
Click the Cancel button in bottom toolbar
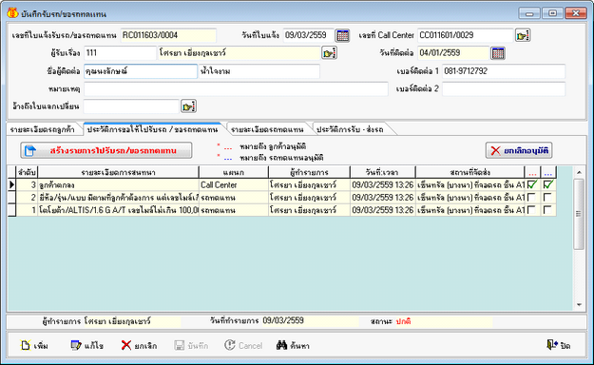pyautogui.click(x=243, y=345)
